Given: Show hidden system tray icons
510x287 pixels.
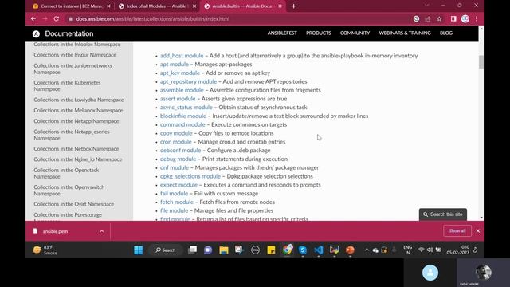Looking at the screenshot, I should coord(367,250).
